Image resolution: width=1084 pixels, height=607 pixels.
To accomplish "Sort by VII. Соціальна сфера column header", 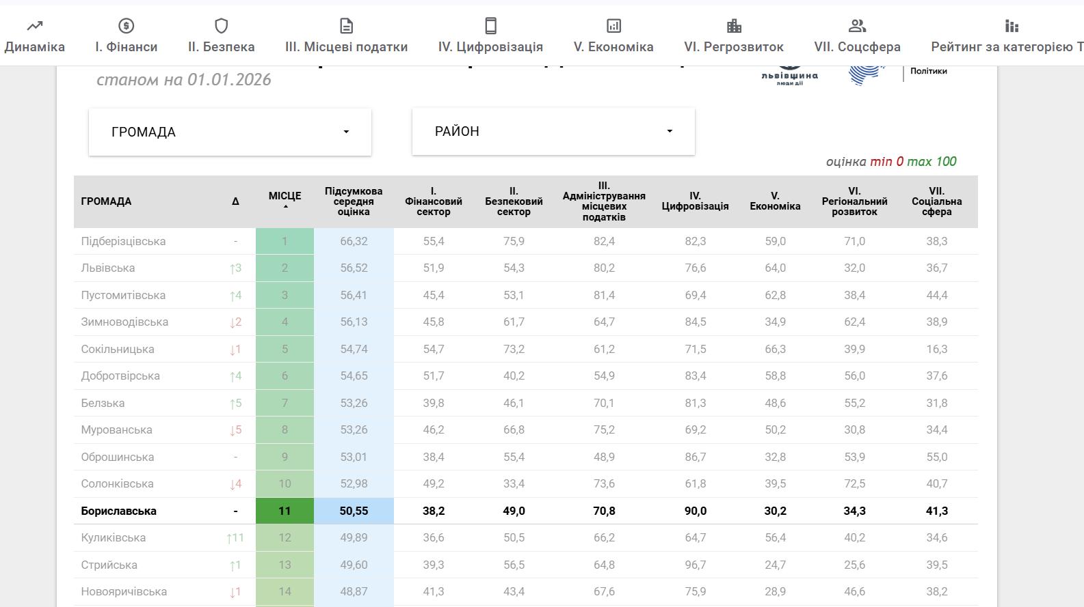I will (936, 201).
